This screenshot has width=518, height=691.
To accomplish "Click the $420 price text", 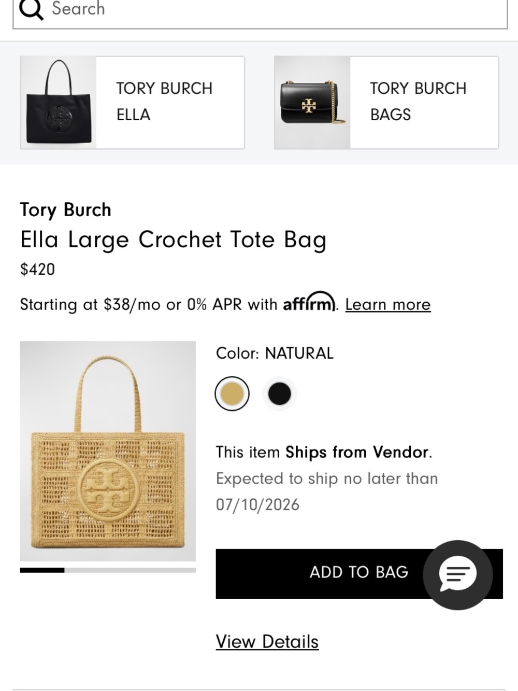I will (x=37, y=269).
